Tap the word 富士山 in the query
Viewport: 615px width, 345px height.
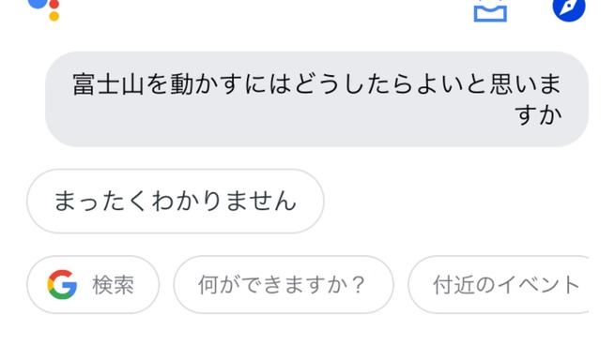[x=108, y=84]
